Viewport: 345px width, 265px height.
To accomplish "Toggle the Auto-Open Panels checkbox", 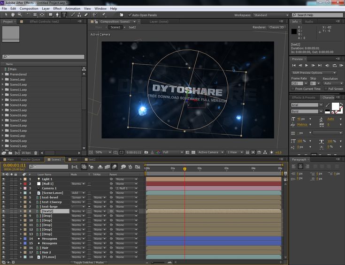I will pos(130,15).
